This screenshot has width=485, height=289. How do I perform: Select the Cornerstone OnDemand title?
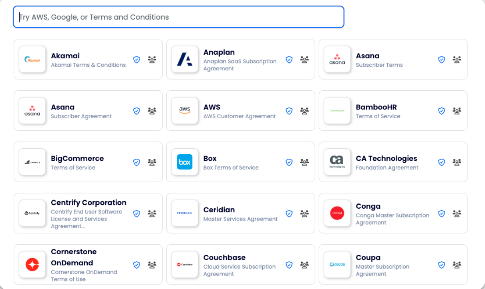pyautogui.click(x=74, y=257)
